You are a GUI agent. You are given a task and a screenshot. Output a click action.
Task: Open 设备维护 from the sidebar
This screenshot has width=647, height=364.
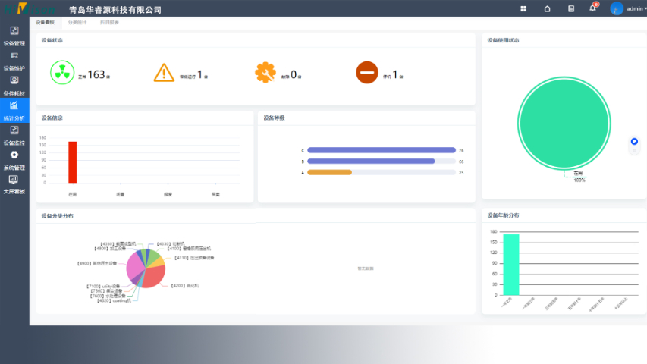coord(14,60)
